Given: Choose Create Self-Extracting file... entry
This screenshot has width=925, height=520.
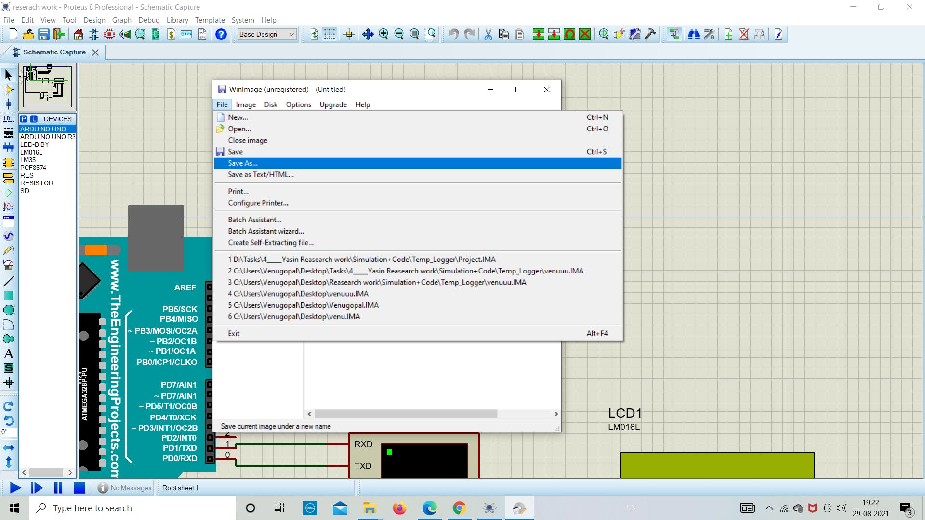Looking at the screenshot, I should [418, 243].
